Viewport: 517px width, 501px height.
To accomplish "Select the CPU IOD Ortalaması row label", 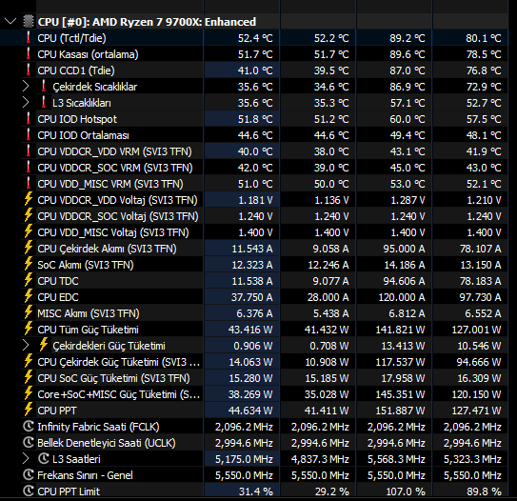I will (83, 135).
